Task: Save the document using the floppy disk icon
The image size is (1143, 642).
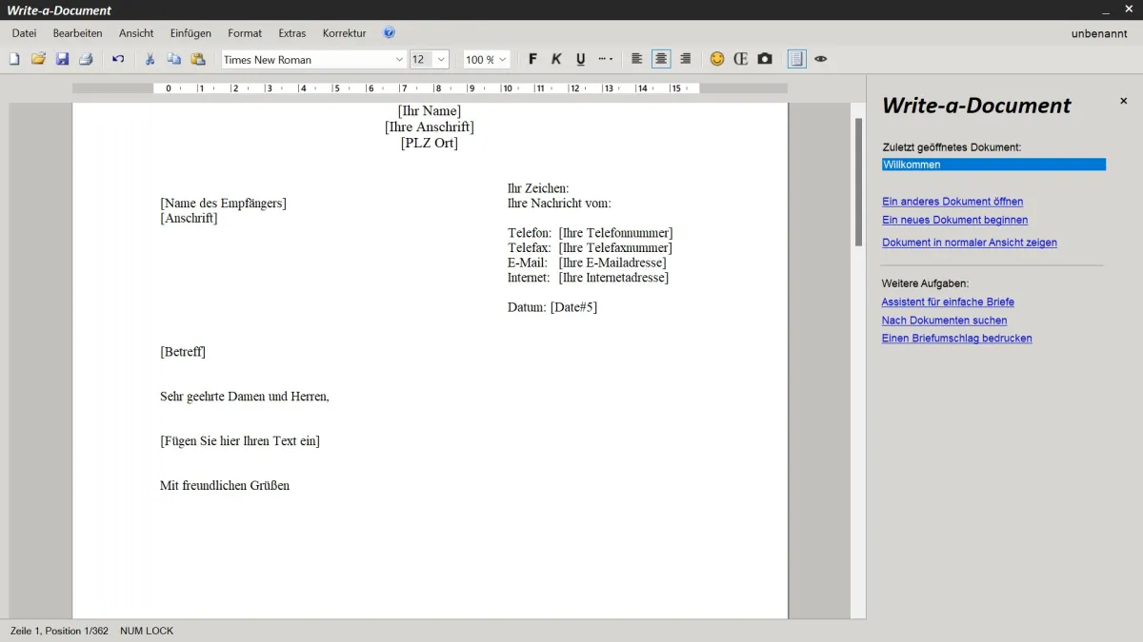Action: 62,59
